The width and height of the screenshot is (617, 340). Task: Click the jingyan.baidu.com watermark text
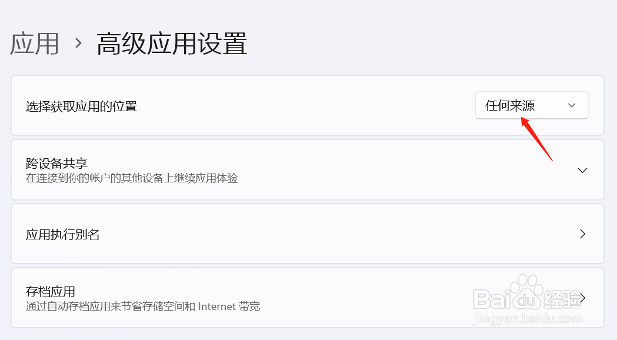[x=527, y=318]
